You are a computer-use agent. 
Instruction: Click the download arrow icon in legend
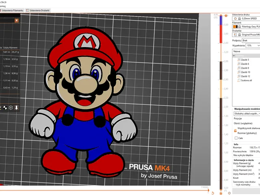pos(16,108)
